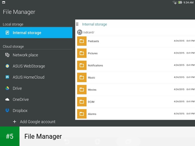Open the hamburger menu beside Internal storage
Image resolution: width=195 pixels, height=146 pixels.
77,24
